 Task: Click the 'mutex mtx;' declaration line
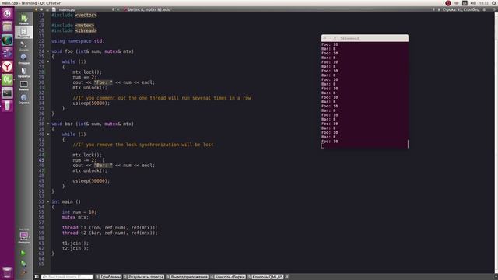click(x=75, y=217)
